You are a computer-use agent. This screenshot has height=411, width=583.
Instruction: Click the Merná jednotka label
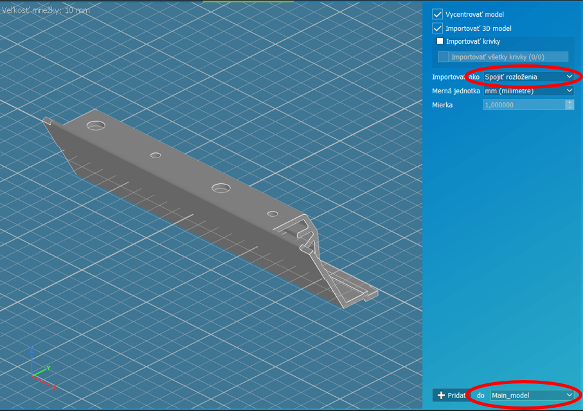[x=456, y=91]
